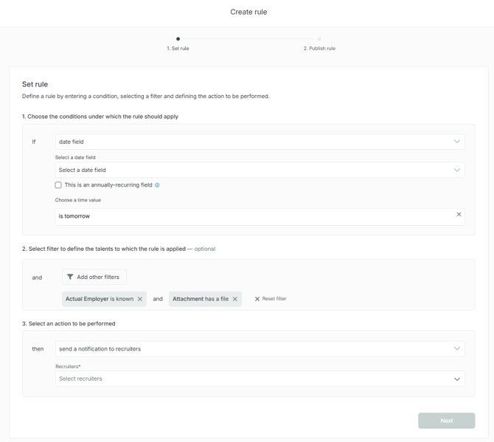Remove the 'Attachment has a file' filter
The width and height of the screenshot is (494, 442).
tap(235, 299)
